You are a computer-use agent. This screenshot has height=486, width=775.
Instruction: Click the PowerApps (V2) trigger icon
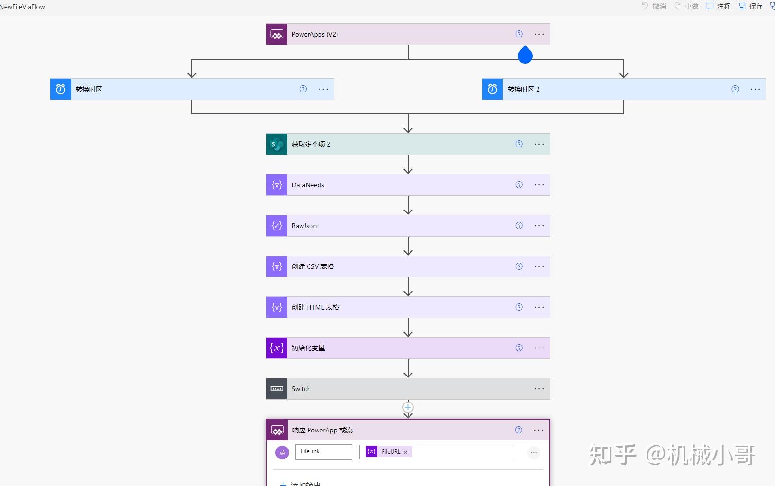[276, 34]
